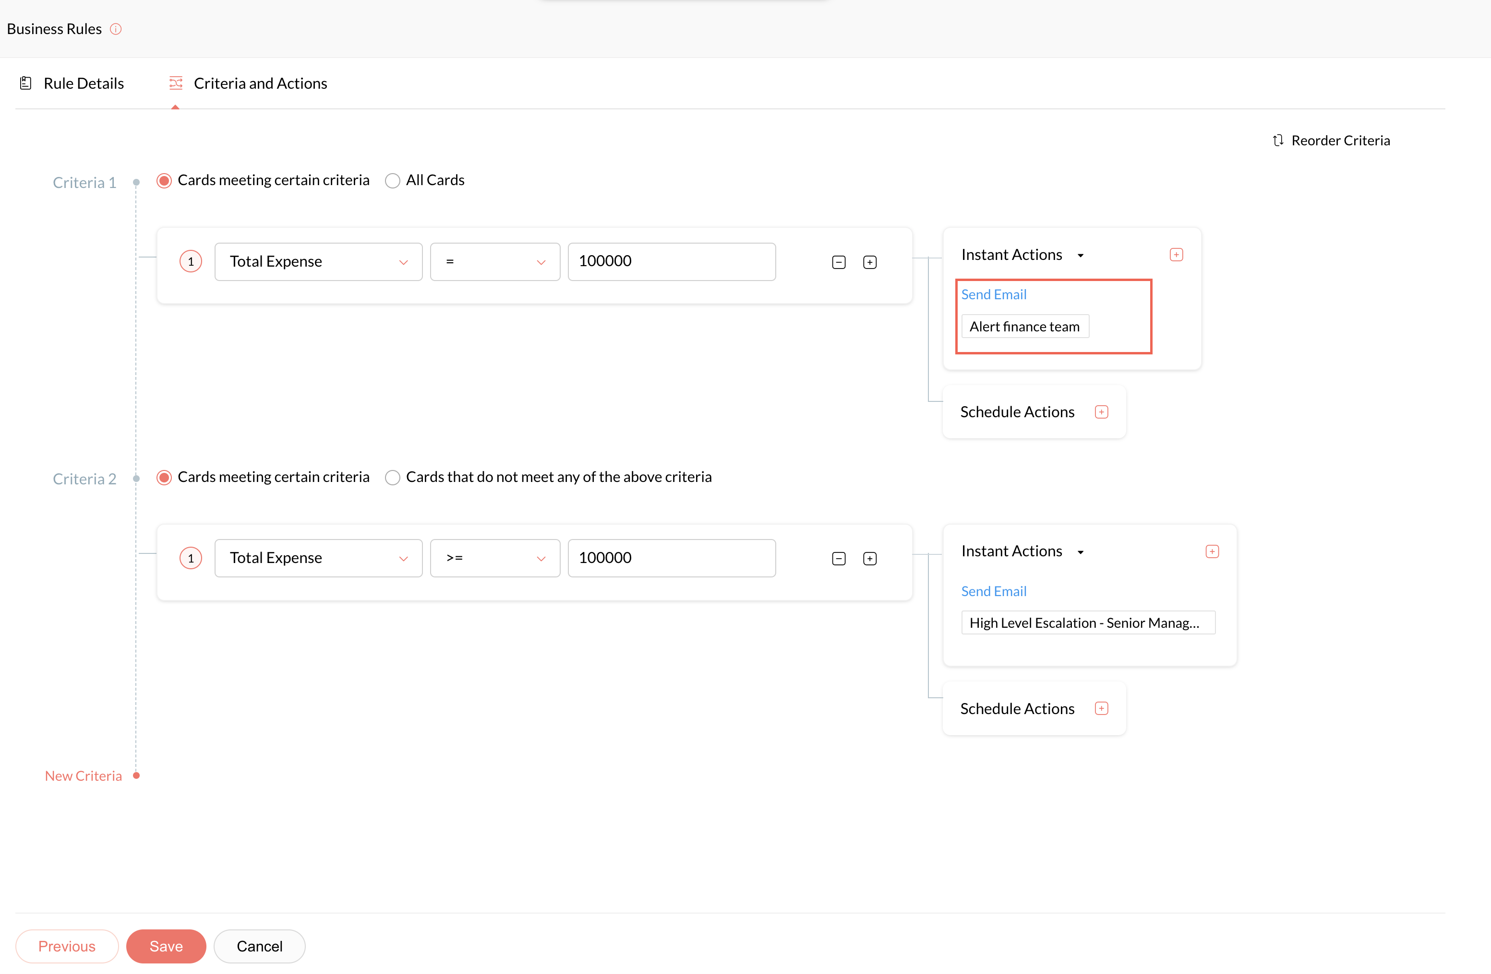1491x974 pixels.
Task: Open Total Expense field dropdown in Criteria 1
Action: [x=318, y=262]
